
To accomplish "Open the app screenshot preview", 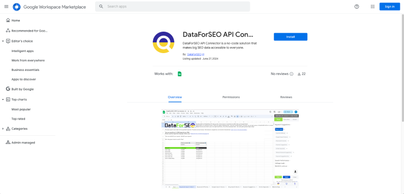I will [230, 149].
